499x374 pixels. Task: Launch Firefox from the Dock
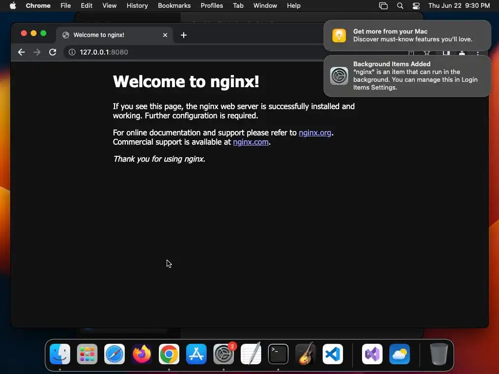(x=142, y=354)
